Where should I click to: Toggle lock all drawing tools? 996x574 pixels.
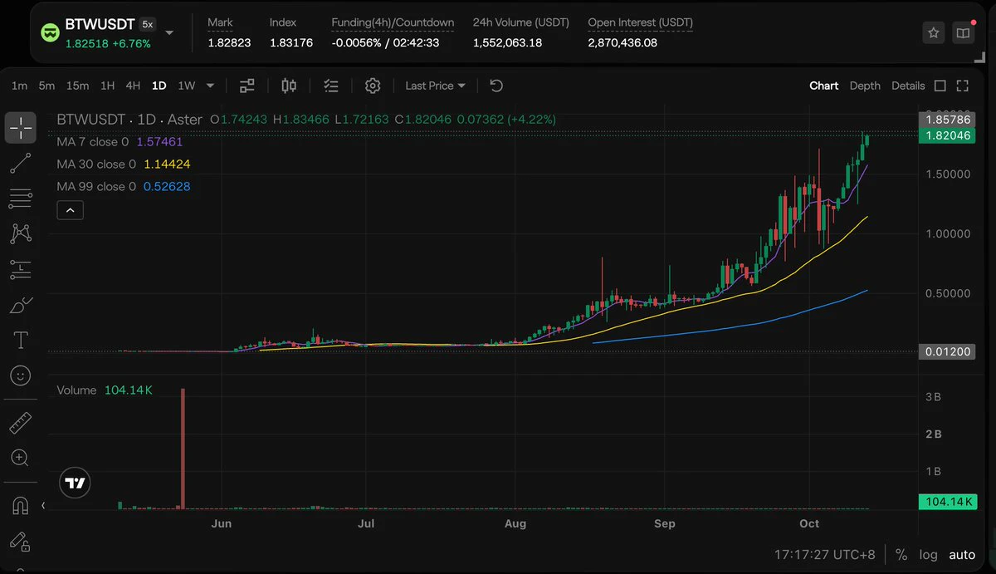(x=21, y=541)
